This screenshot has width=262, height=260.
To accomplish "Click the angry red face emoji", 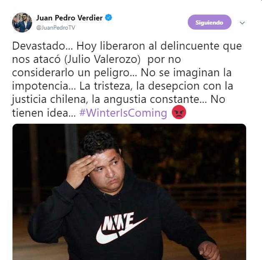I will coord(179,112).
